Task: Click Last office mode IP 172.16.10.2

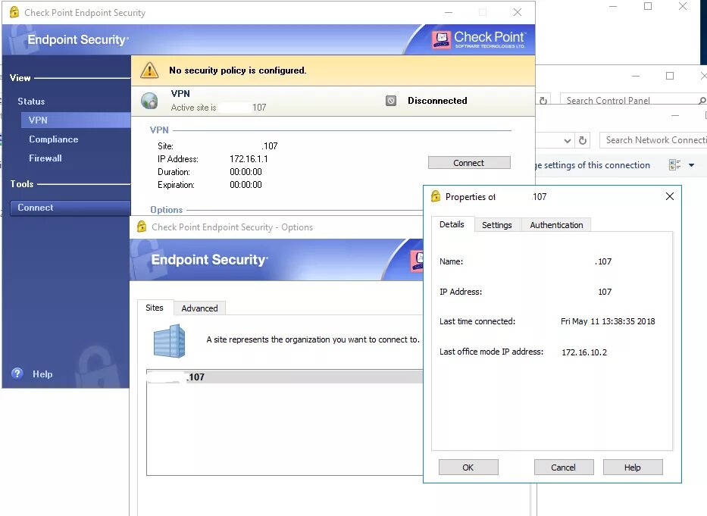Action: (x=584, y=352)
